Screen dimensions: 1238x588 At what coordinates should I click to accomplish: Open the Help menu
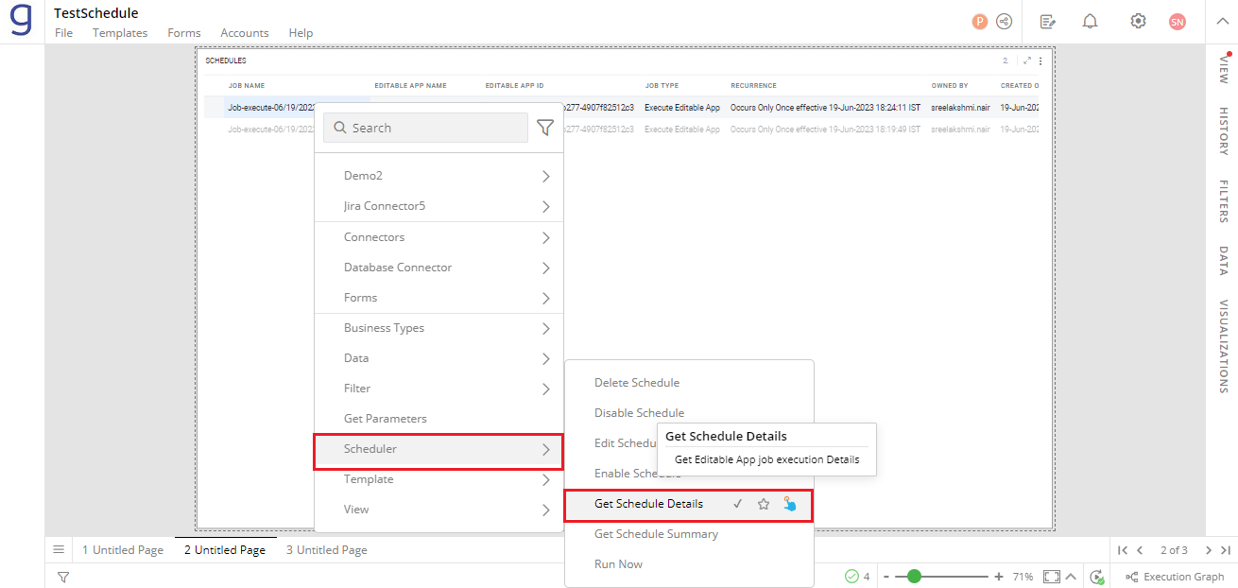301,33
